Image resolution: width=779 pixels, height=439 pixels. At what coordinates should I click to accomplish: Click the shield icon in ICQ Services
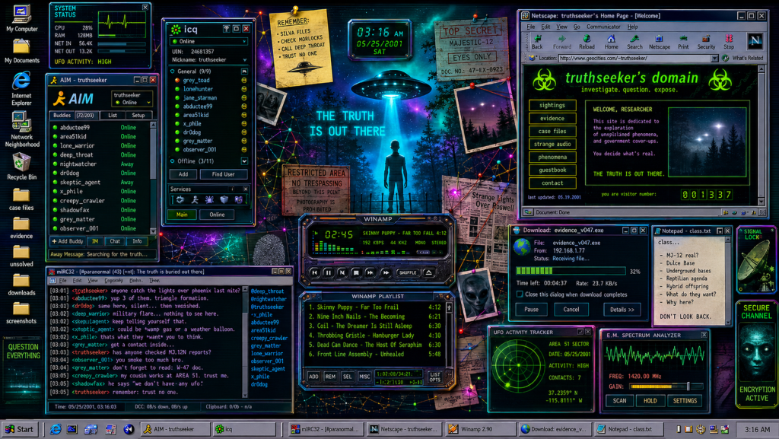point(224,199)
